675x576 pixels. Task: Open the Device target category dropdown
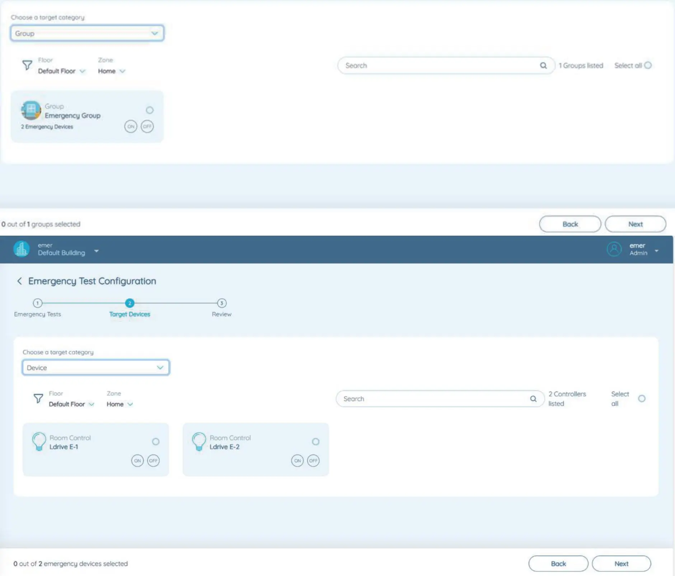pos(95,368)
